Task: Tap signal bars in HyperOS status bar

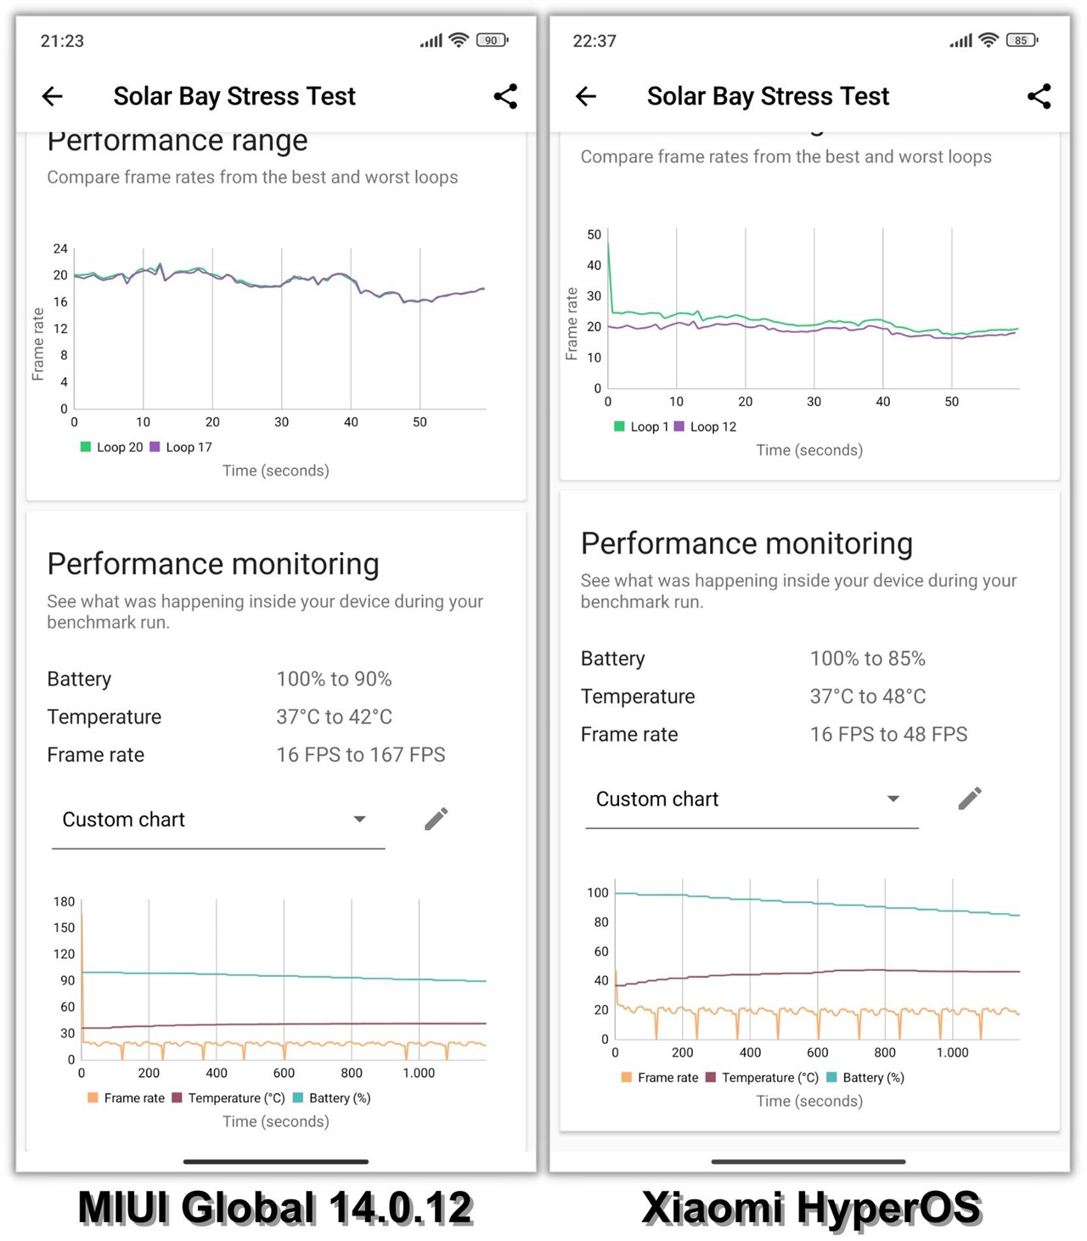Action: (x=961, y=40)
